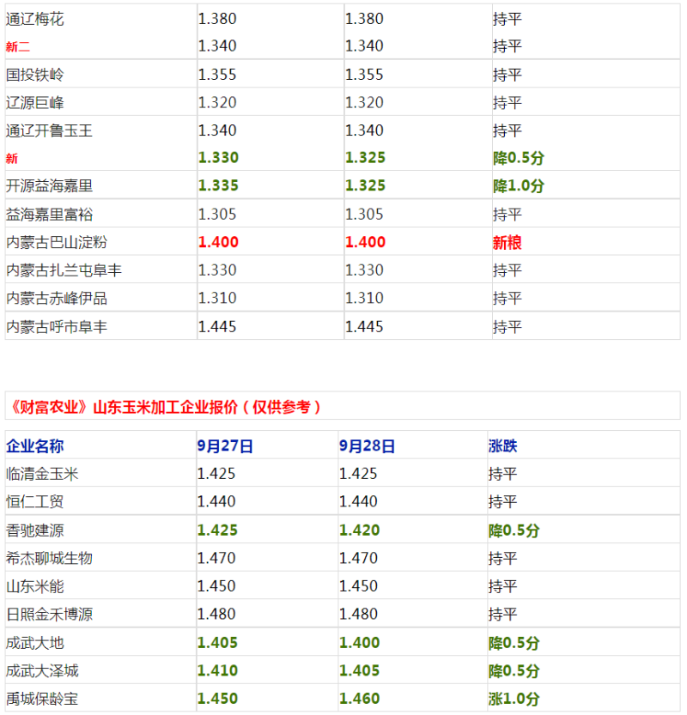Select the company name 通辽梅花
The width and height of the screenshot is (687, 715).
click(x=34, y=19)
